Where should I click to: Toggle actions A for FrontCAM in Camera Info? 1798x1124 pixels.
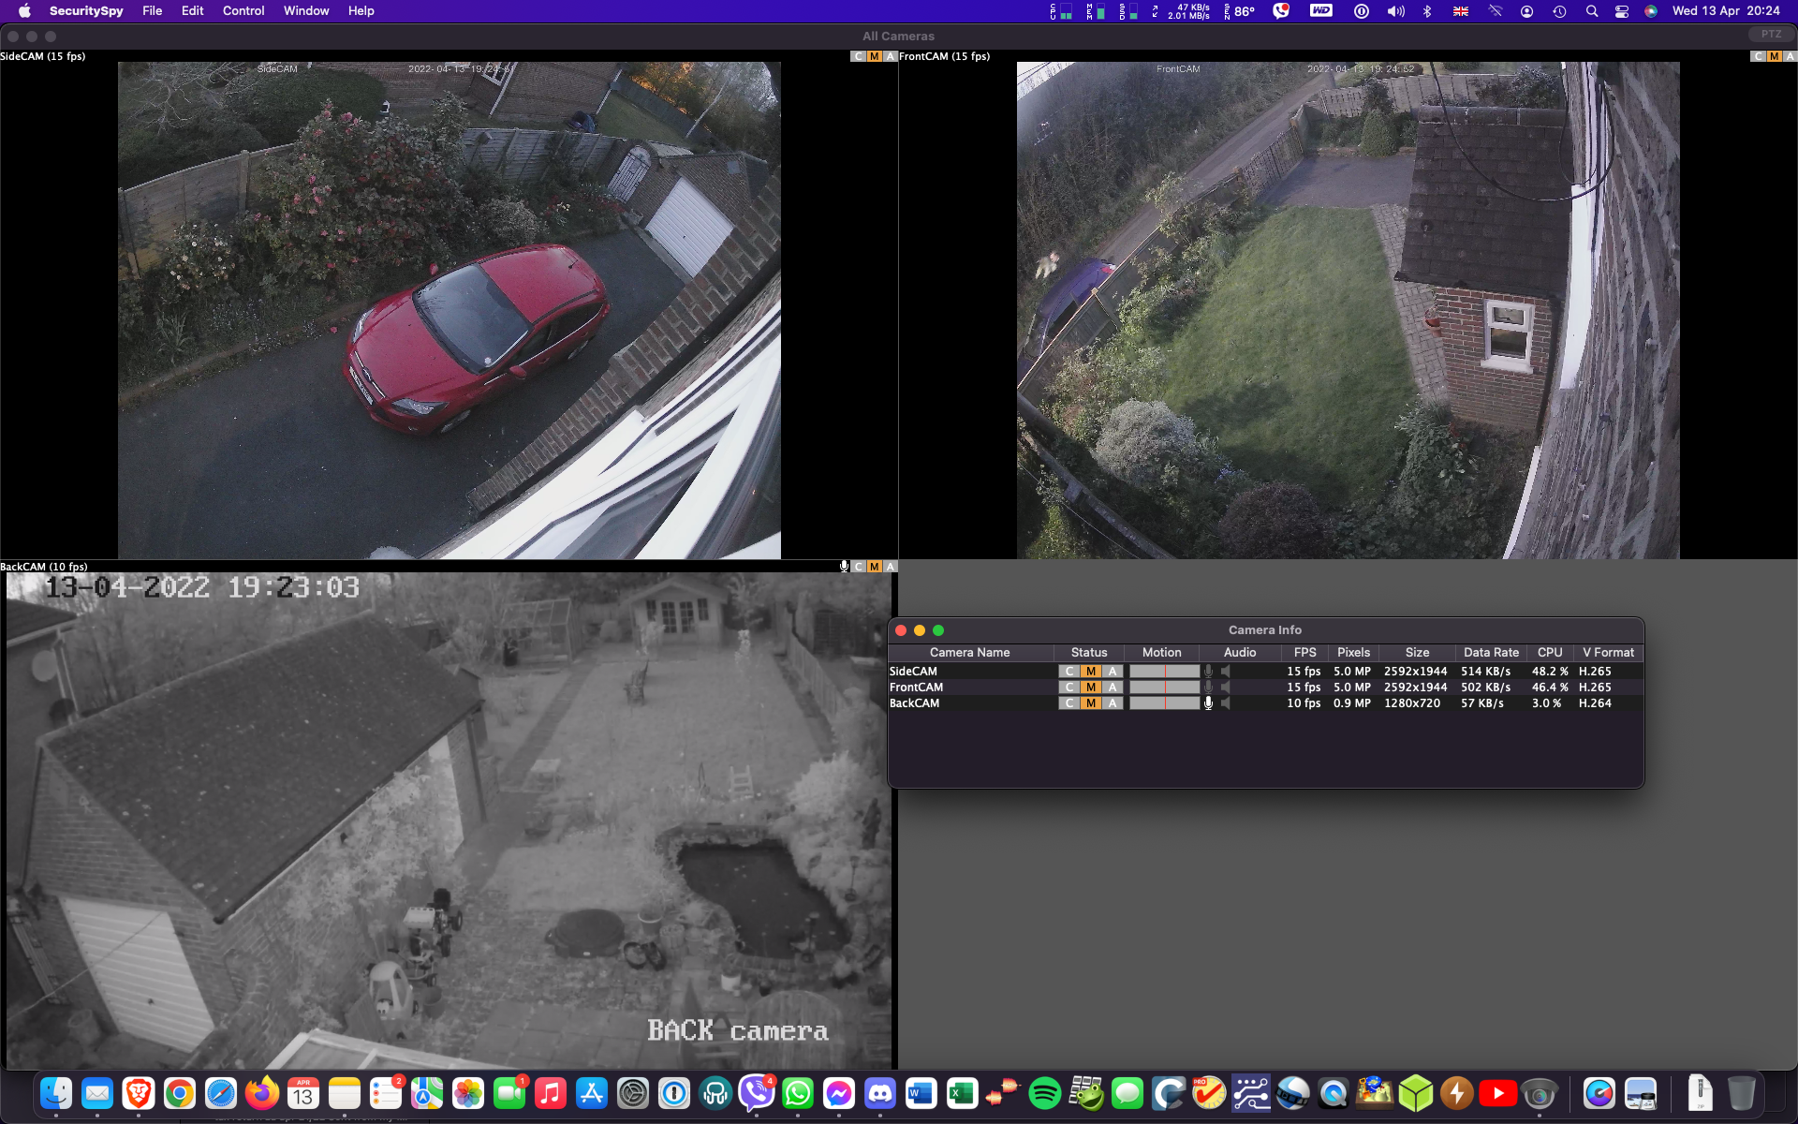(1113, 688)
